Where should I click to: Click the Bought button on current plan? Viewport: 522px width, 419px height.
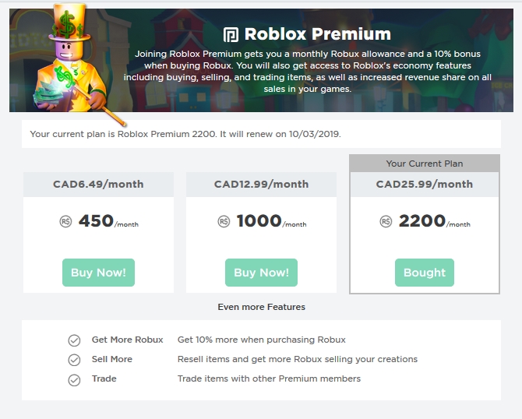click(x=425, y=273)
